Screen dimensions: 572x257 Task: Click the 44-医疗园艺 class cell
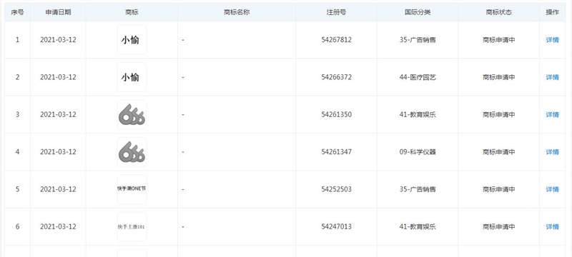(418, 77)
